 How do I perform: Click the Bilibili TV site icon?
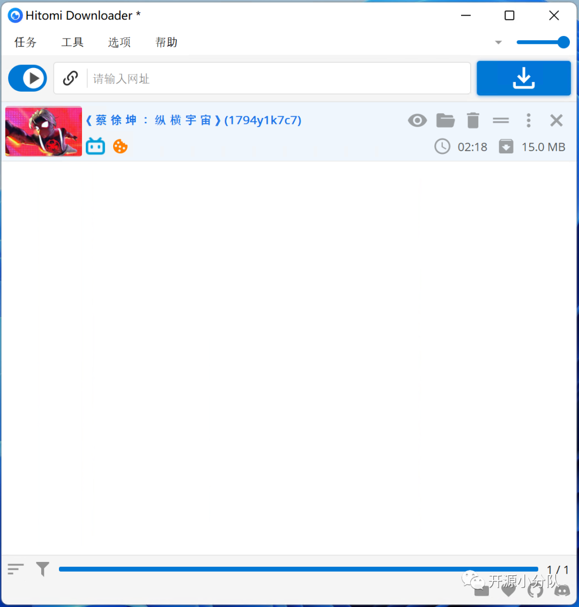click(95, 146)
